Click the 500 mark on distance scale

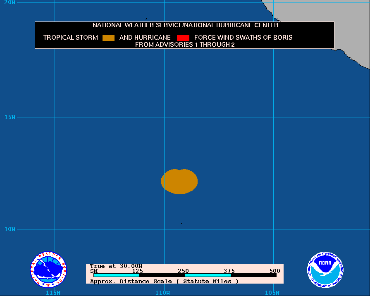[x=275, y=271]
